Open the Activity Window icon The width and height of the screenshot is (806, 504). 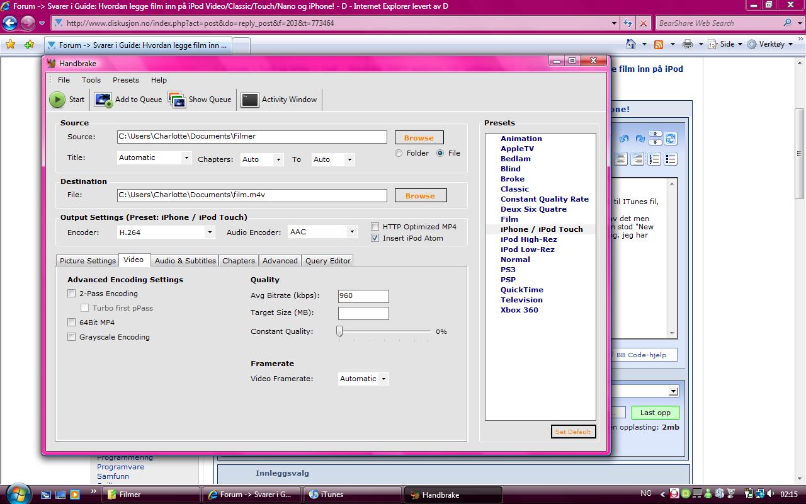click(x=250, y=100)
